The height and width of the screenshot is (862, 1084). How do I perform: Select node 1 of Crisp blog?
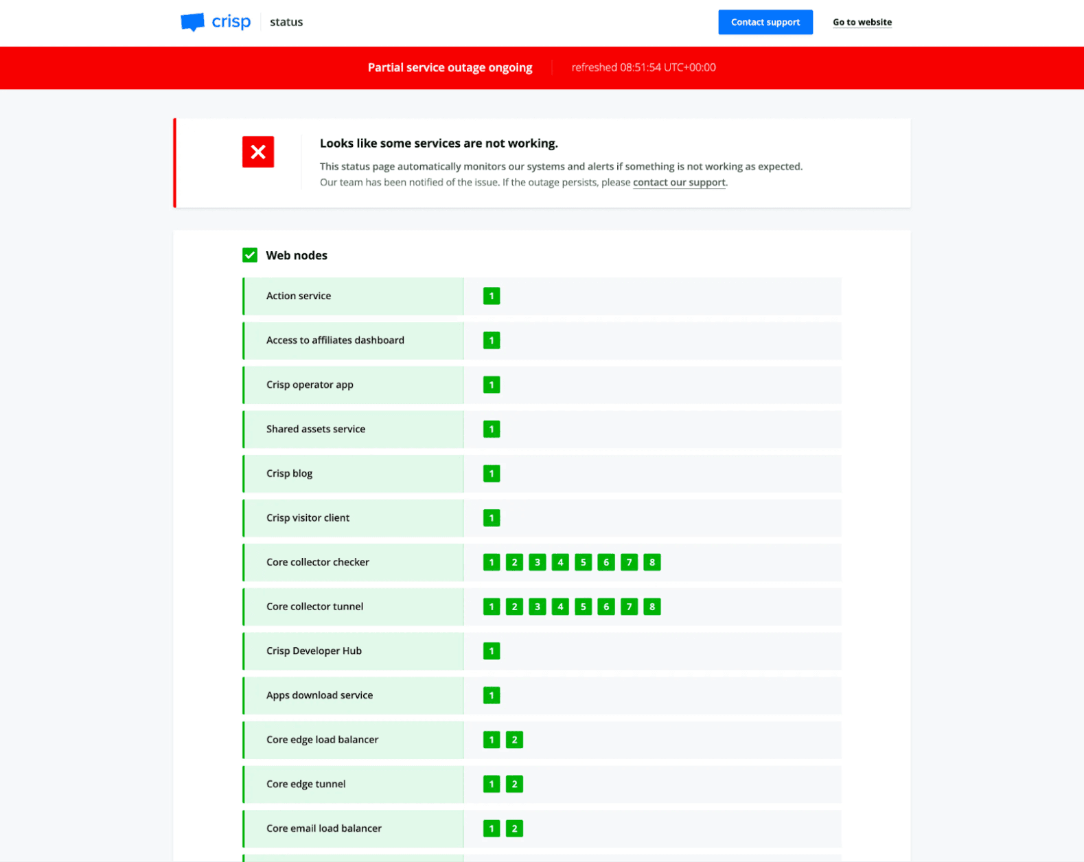coord(492,474)
